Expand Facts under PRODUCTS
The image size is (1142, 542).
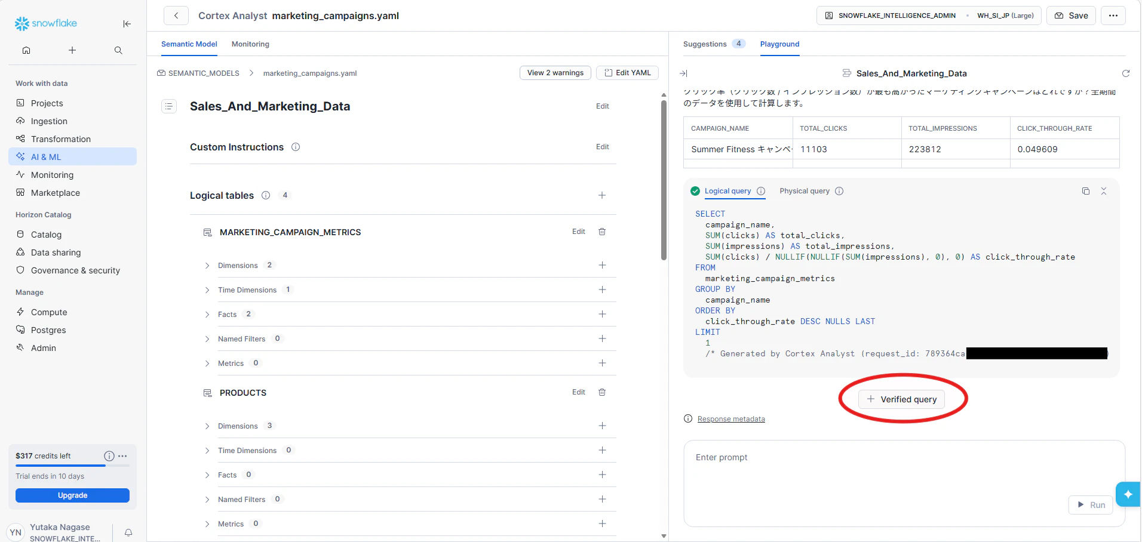click(207, 475)
